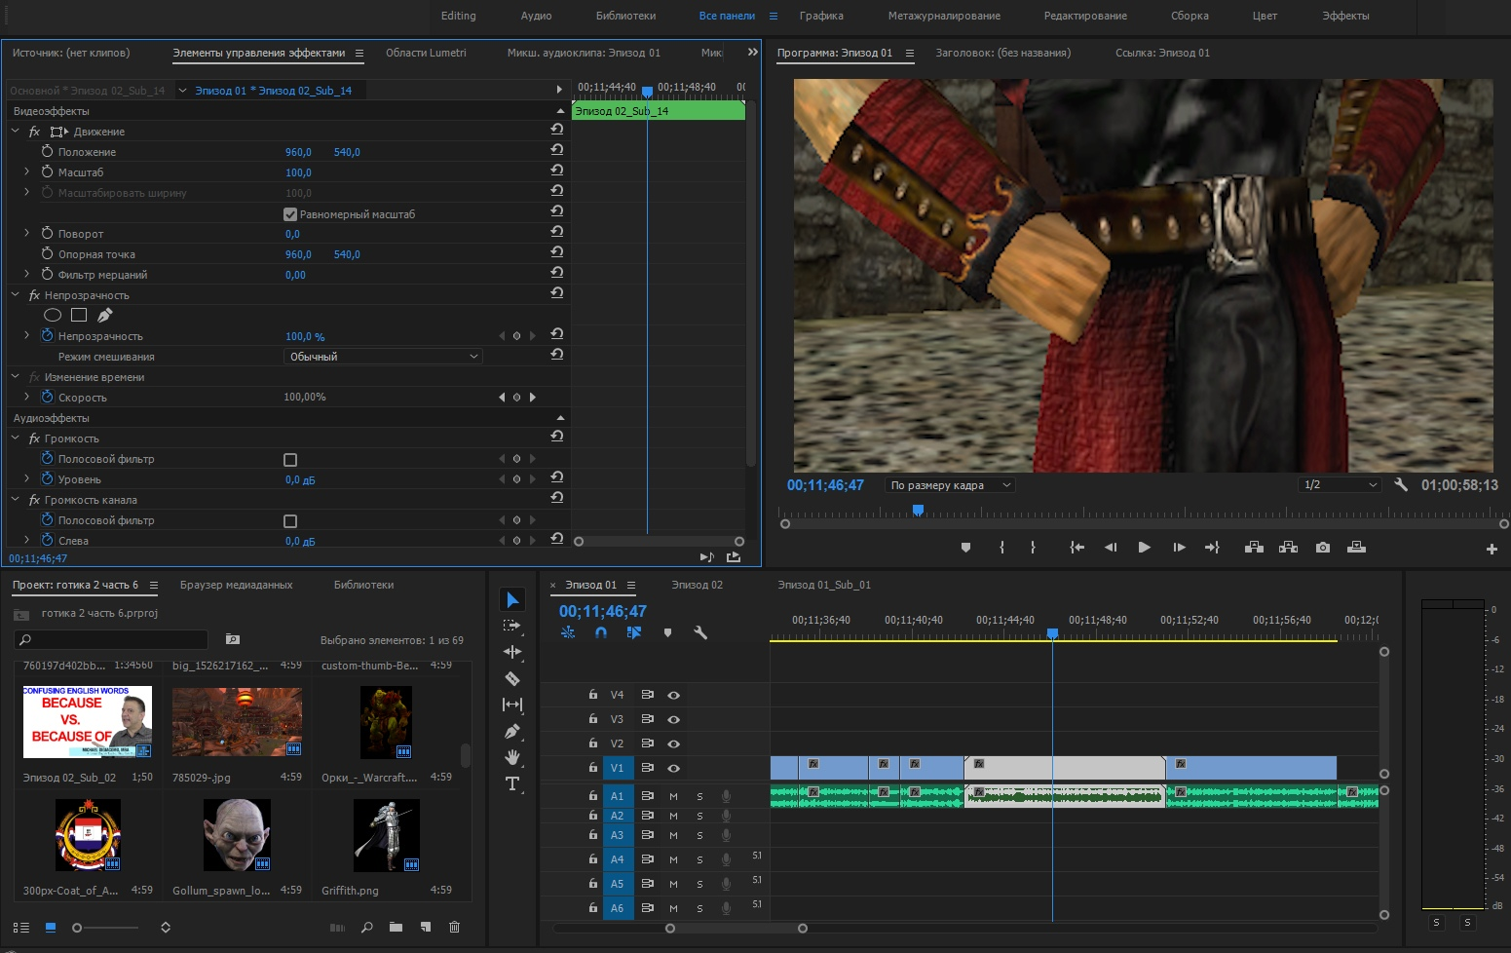Screen dimensions: 1511x953
Task: Select the Type tool
Action: coord(512,783)
